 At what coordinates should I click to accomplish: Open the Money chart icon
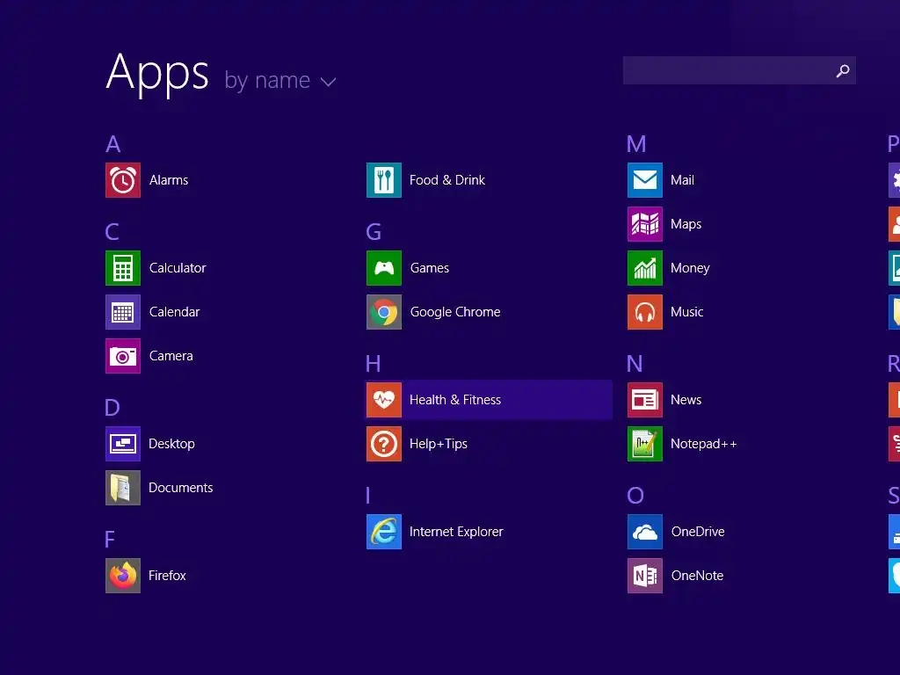point(645,268)
